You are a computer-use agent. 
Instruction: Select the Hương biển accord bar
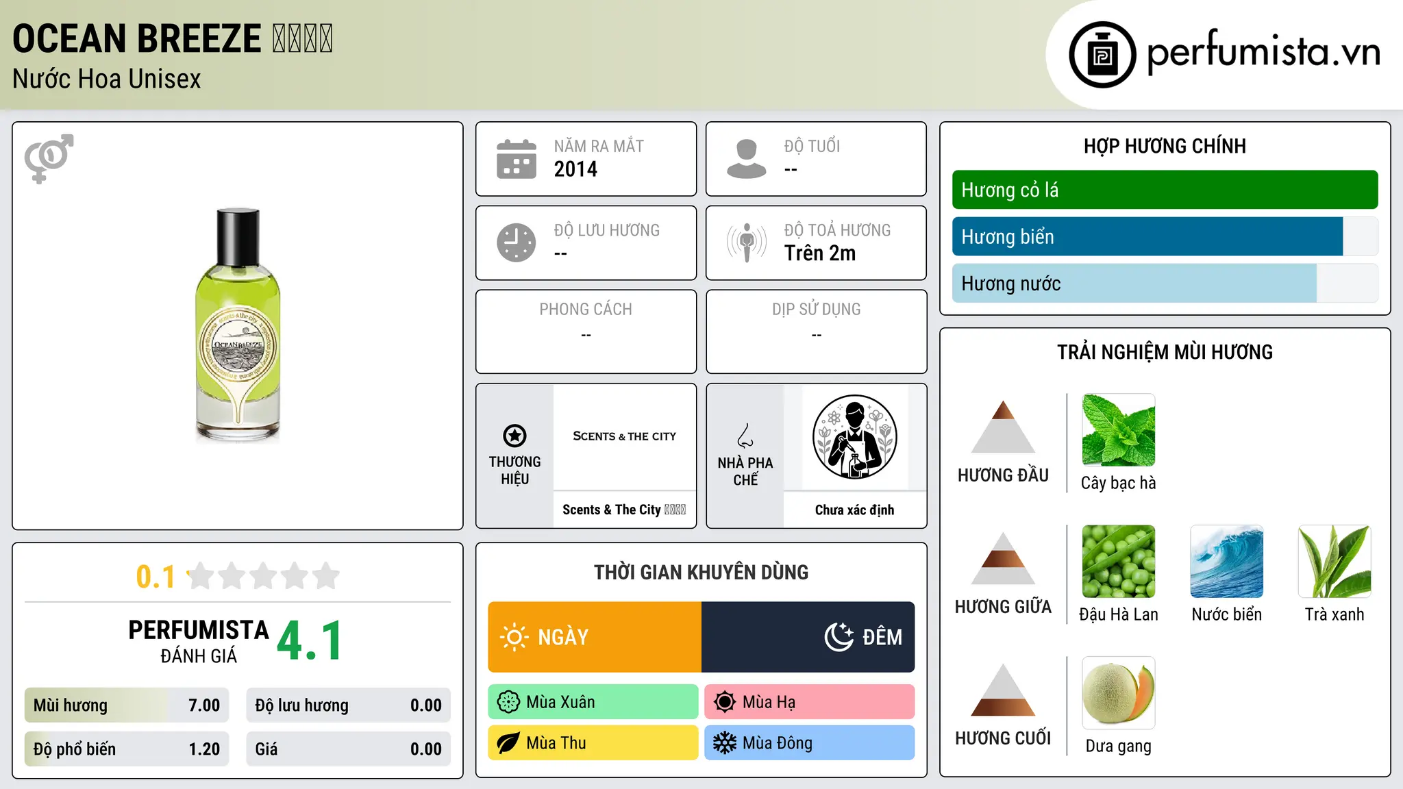[1165, 236]
